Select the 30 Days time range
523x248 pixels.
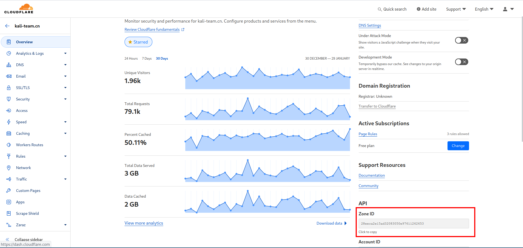(162, 59)
